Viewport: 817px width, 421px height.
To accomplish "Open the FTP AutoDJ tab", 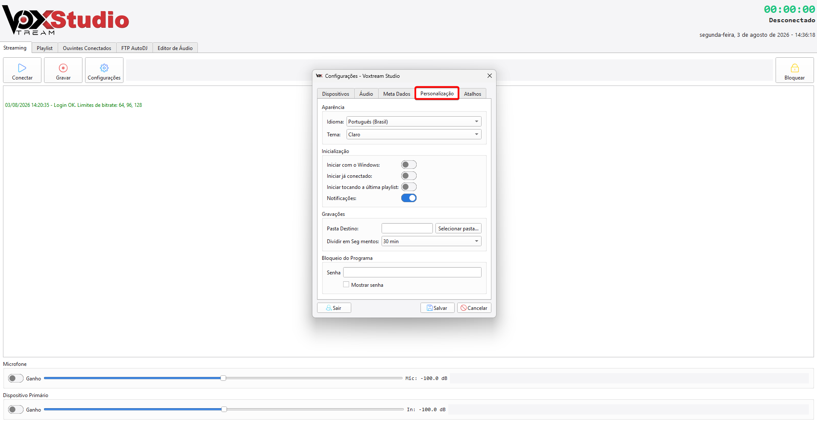I will click(x=134, y=48).
